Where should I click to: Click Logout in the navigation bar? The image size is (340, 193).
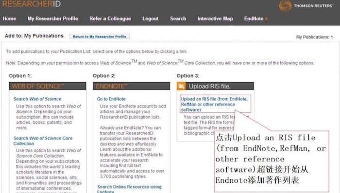point(150,18)
